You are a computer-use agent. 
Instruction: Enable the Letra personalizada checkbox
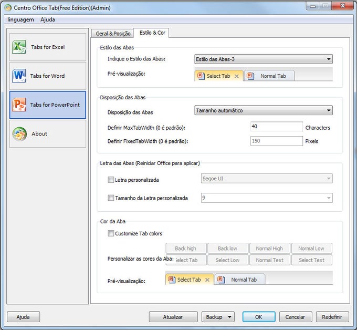[x=111, y=180]
